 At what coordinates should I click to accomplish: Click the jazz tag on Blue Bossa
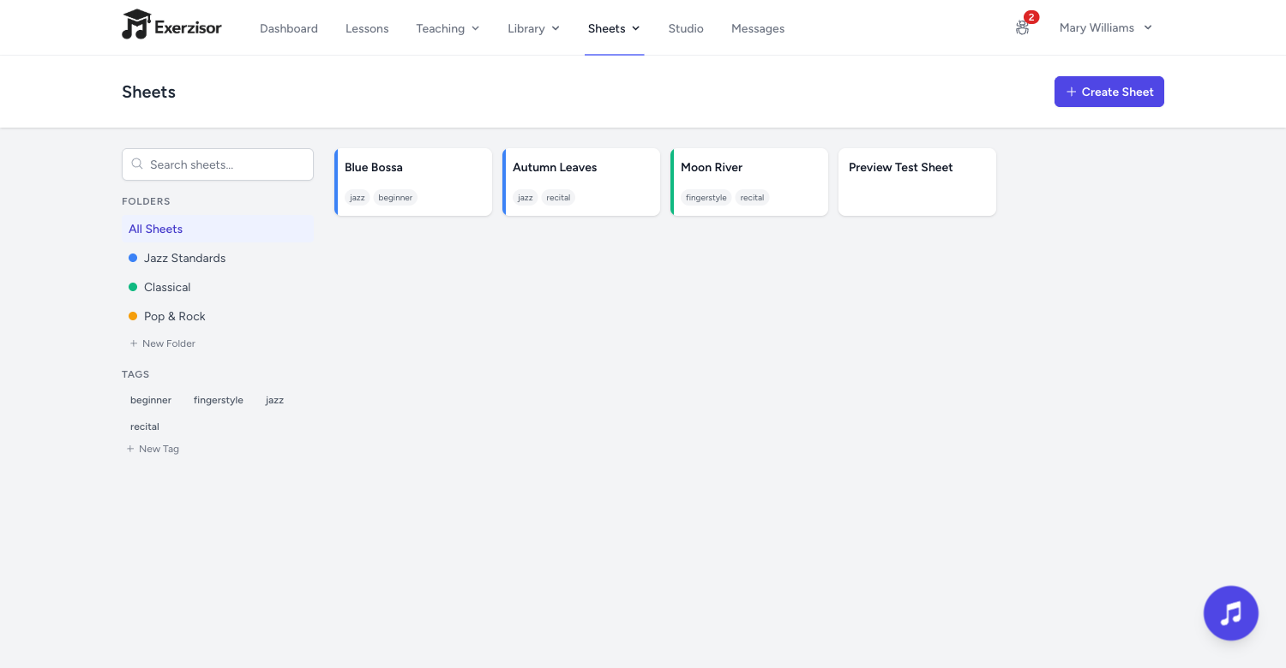tap(358, 198)
